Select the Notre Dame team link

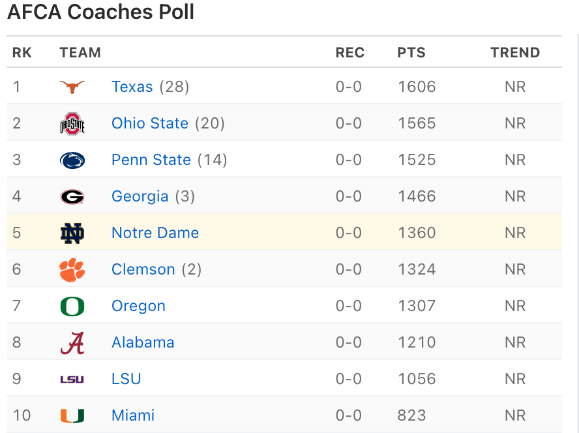pos(155,233)
